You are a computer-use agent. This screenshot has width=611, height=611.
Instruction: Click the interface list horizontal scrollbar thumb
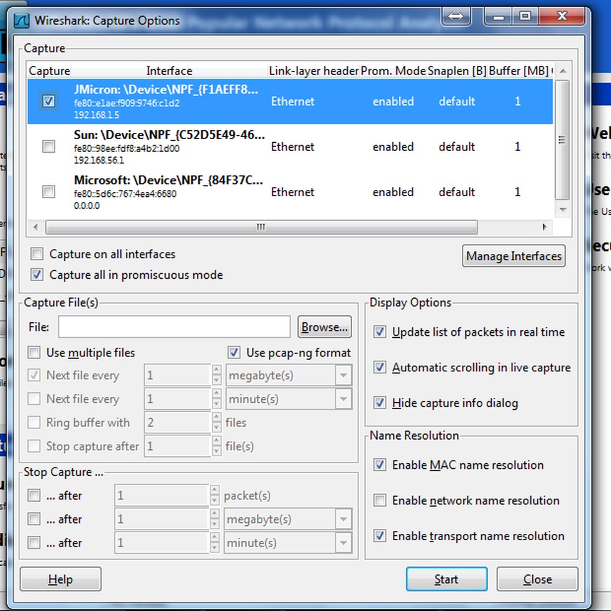coord(261,227)
